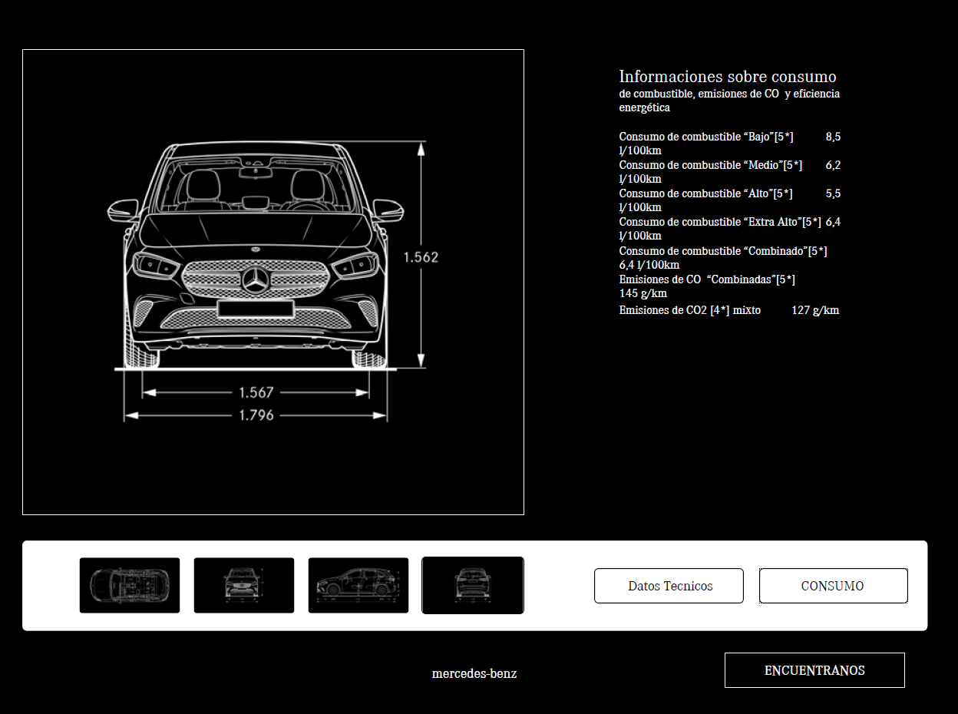Click the 'Consumo de combustible "Medio"' row

pyautogui.click(x=730, y=172)
